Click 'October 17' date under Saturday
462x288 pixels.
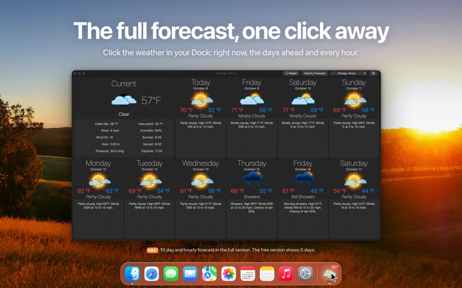point(354,169)
